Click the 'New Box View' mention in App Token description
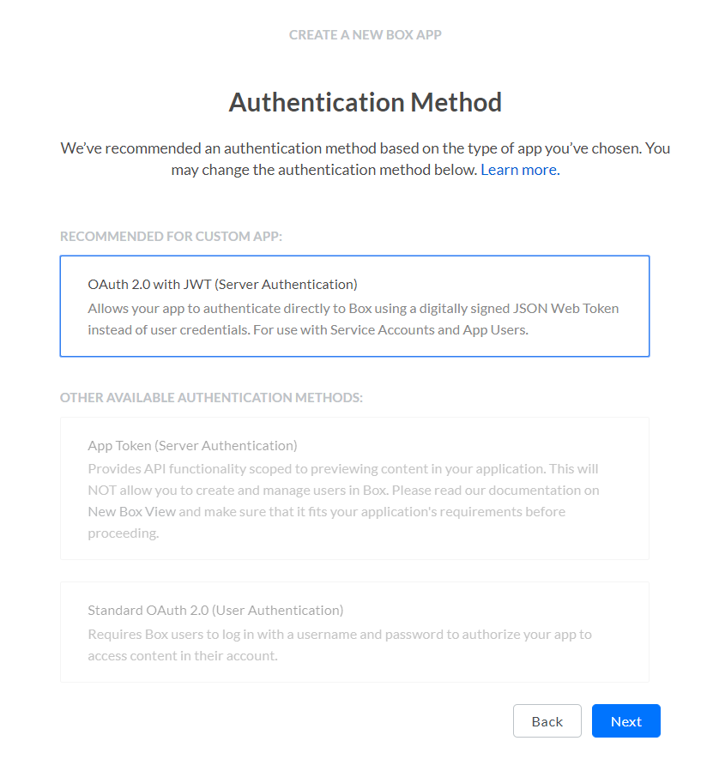The width and height of the screenshot is (707, 759). tap(131, 512)
